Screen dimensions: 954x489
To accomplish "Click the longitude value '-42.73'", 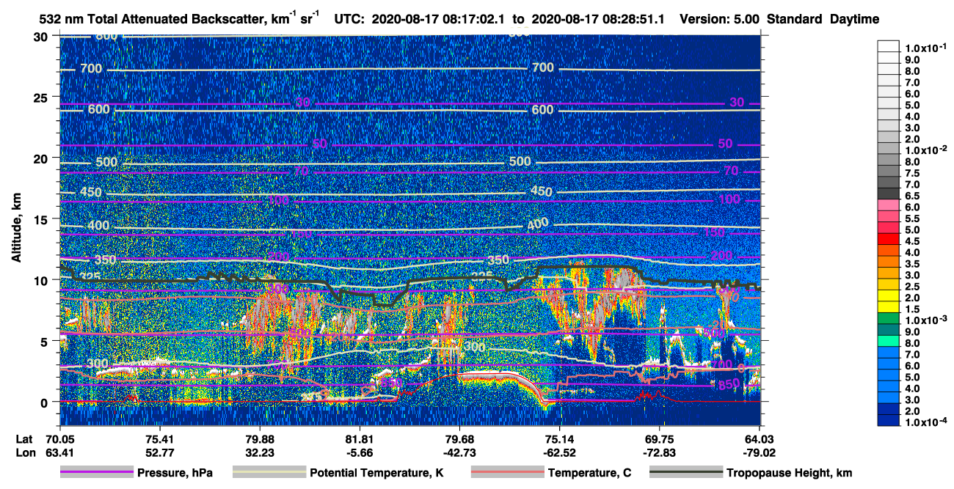I will 459,452.
